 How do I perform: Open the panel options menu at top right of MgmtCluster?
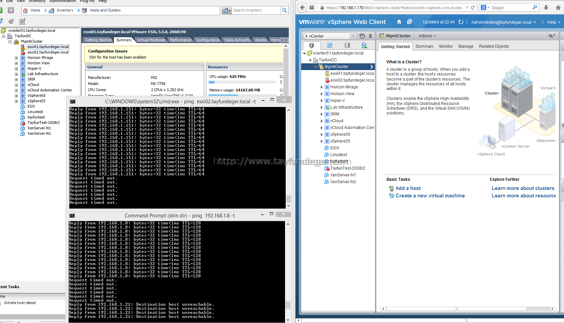[x=552, y=36]
